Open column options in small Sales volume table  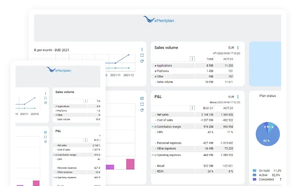click(x=85, y=101)
